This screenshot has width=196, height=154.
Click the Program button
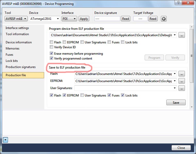154,57
